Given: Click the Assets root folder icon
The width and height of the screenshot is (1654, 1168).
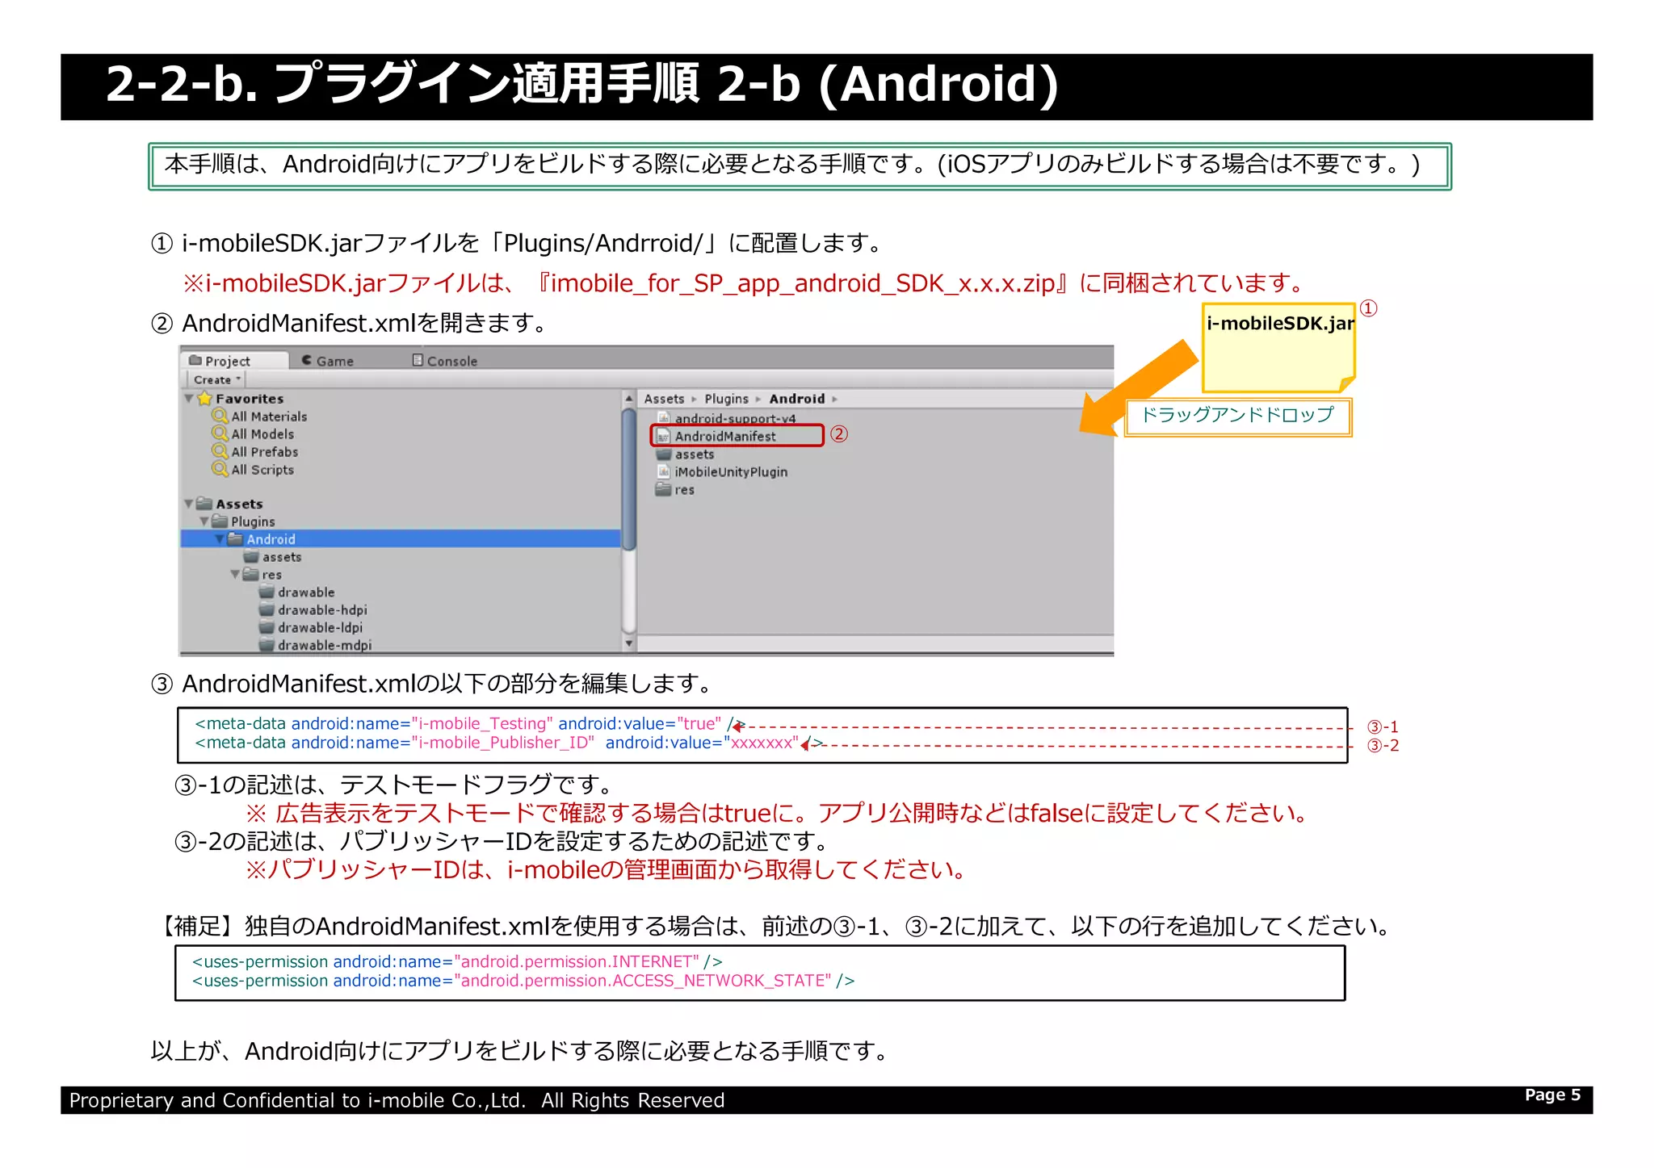Looking at the screenshot, I should 204,504.
